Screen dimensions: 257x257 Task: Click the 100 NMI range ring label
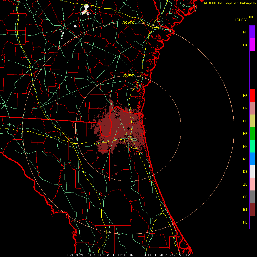pos(128,23)
